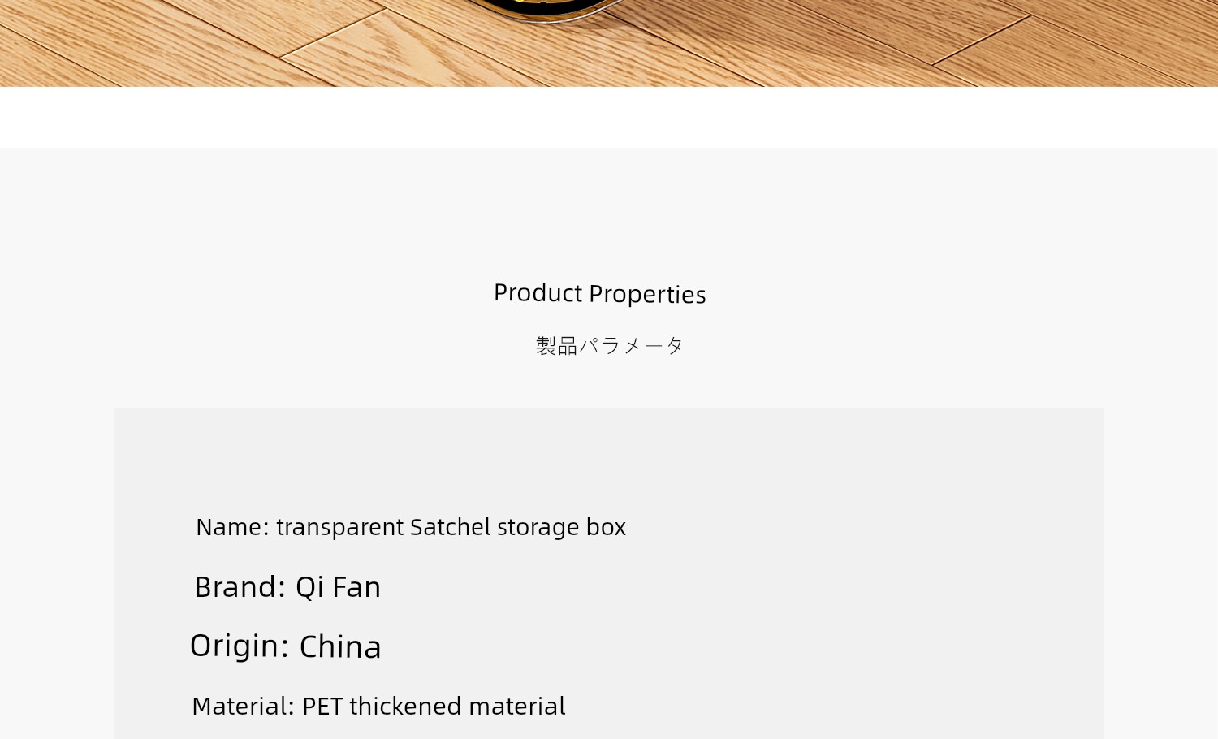The image size is (1218, 739).
Task: Click the 'Material:' label
Action: tap(243, 706)
